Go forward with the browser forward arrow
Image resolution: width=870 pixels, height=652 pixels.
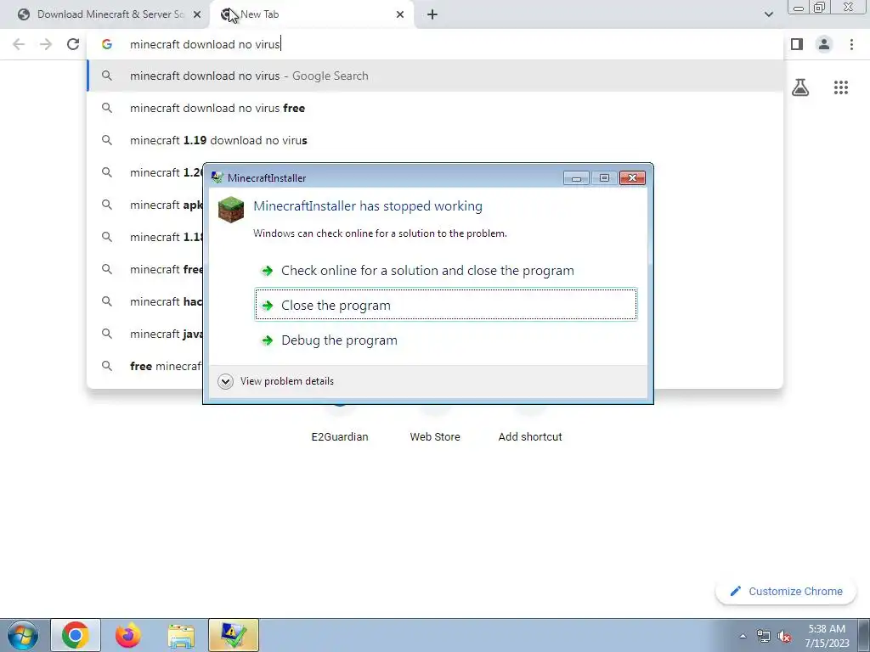[x=46, y=44]
